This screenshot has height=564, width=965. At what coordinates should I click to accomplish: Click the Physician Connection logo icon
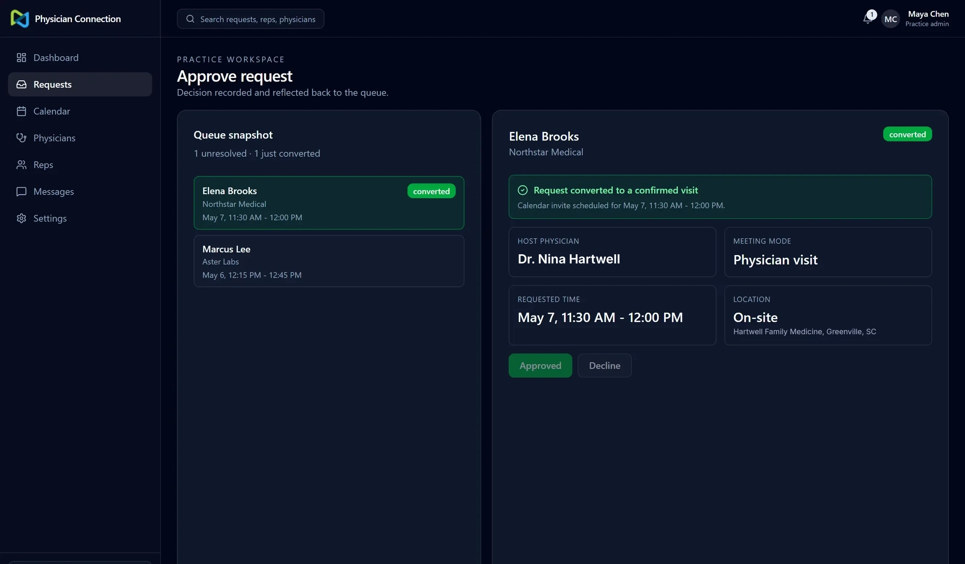(20, 19)
